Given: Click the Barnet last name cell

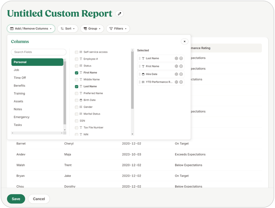Looking at the screenshot, I should (x=21, y=144).
